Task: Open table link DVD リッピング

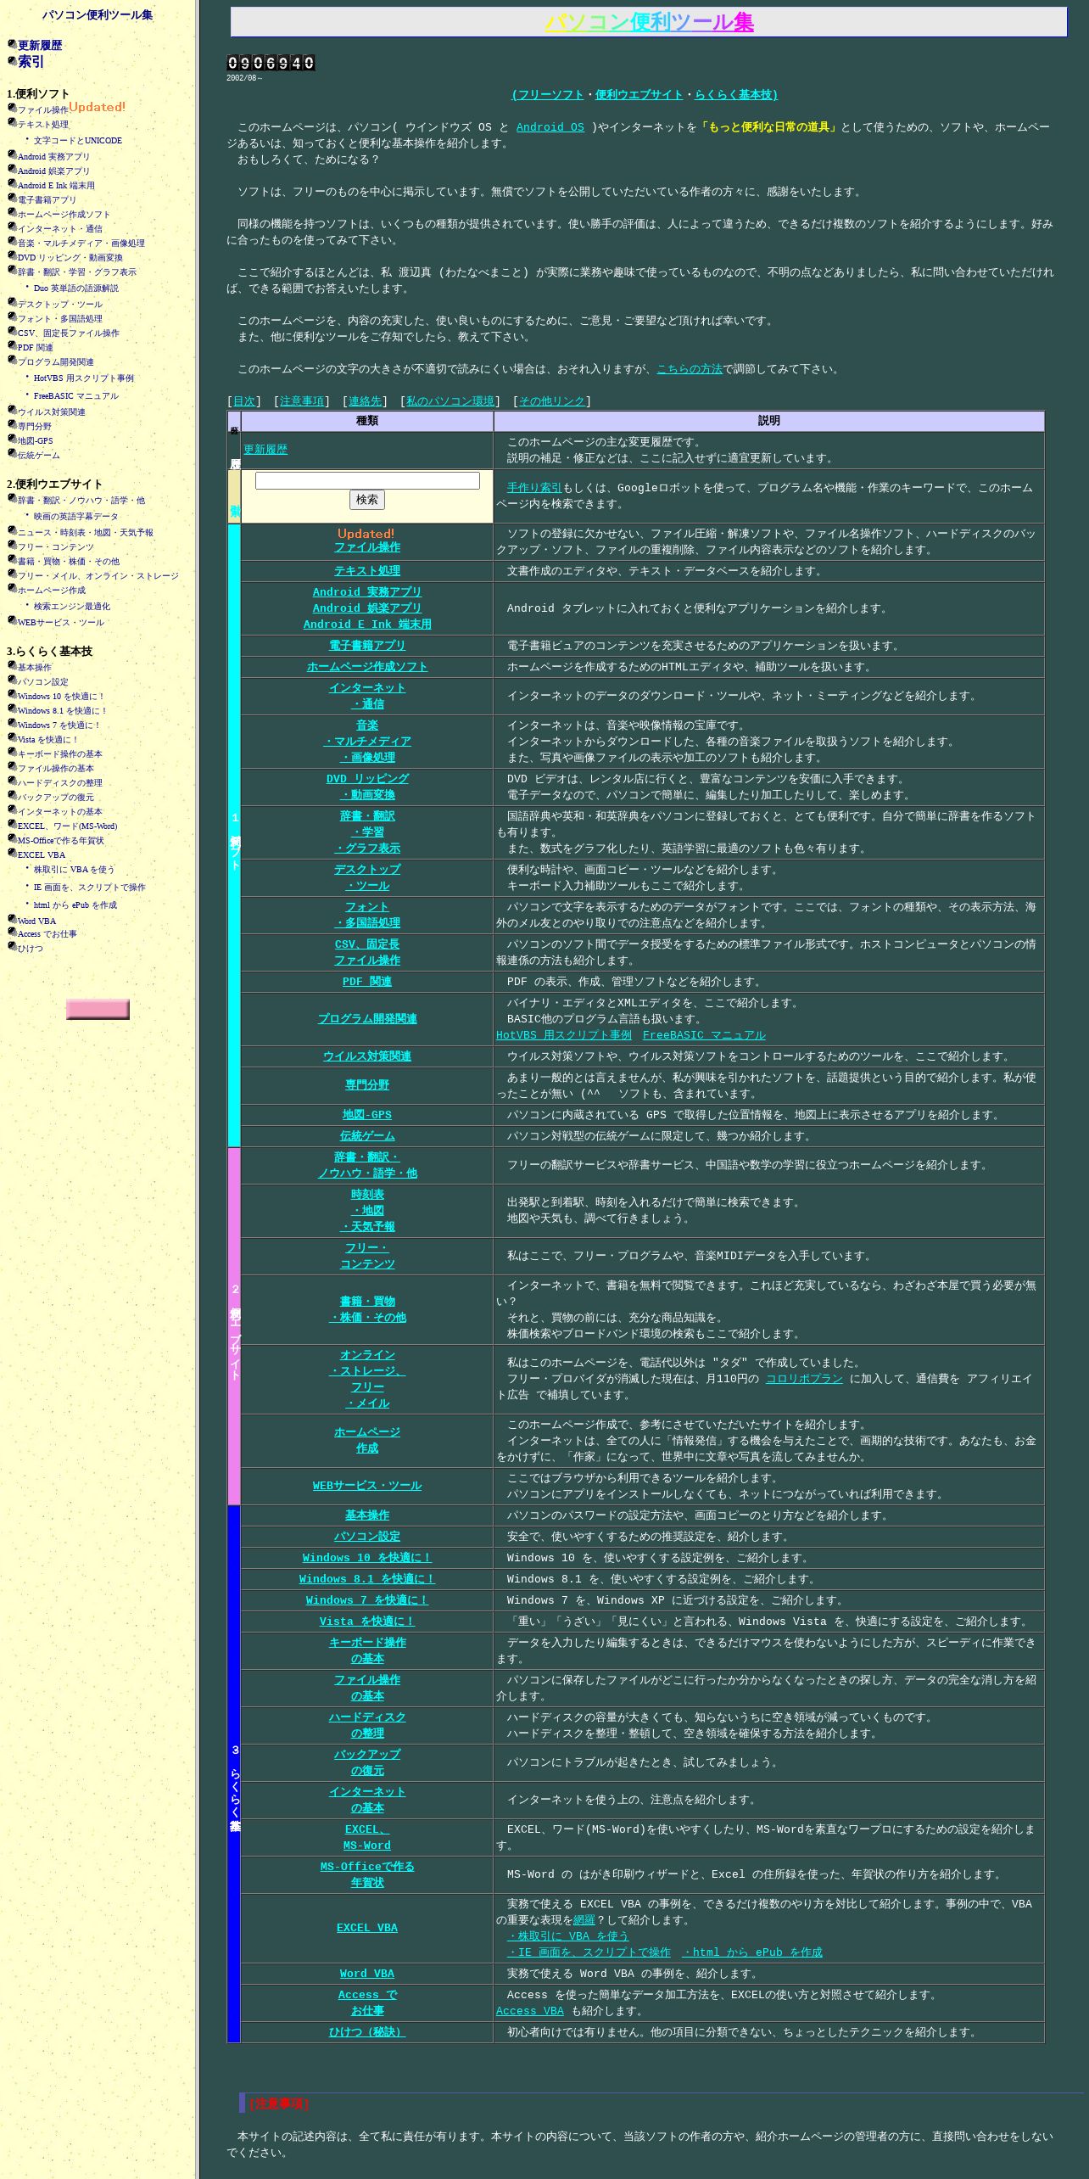Action: click(367, 779)
